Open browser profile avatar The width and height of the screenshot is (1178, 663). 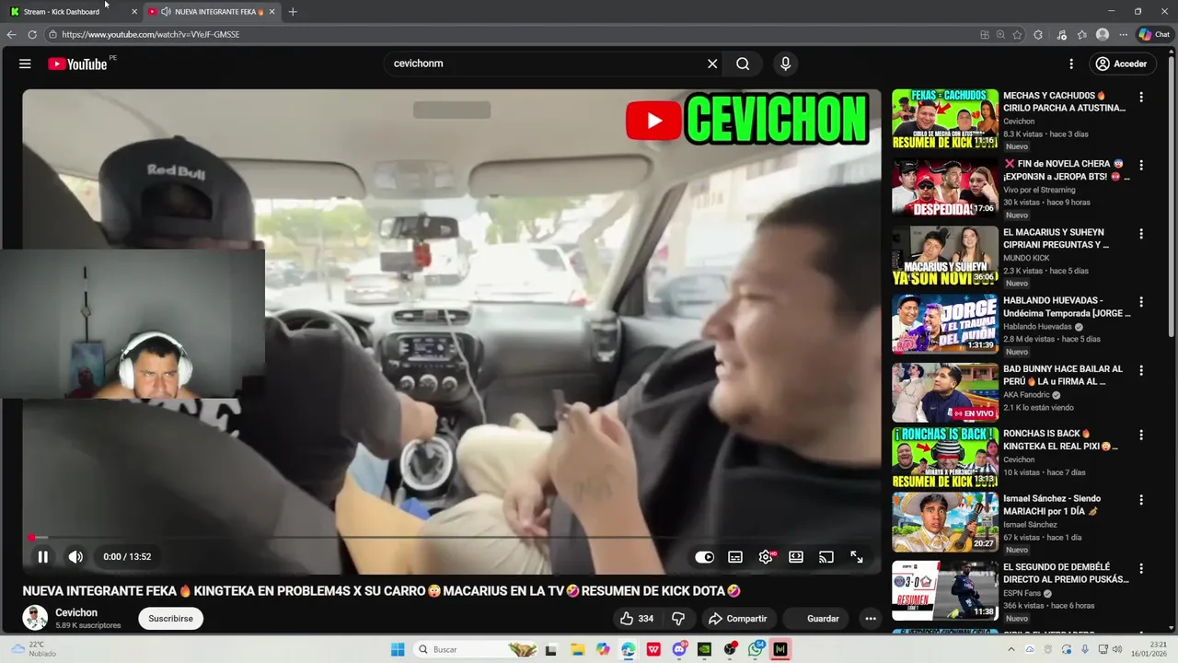1103,34
